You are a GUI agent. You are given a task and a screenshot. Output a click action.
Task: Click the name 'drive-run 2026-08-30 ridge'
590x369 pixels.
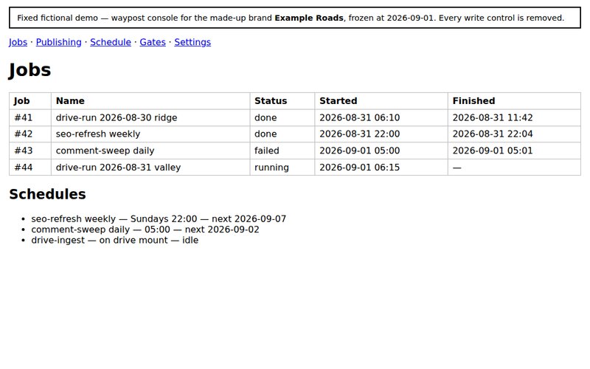pos(117,118)
